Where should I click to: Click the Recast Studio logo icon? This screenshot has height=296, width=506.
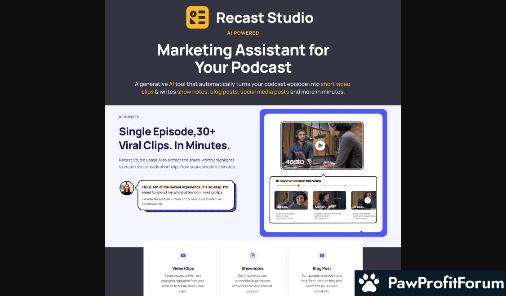(x=197, y=18)
